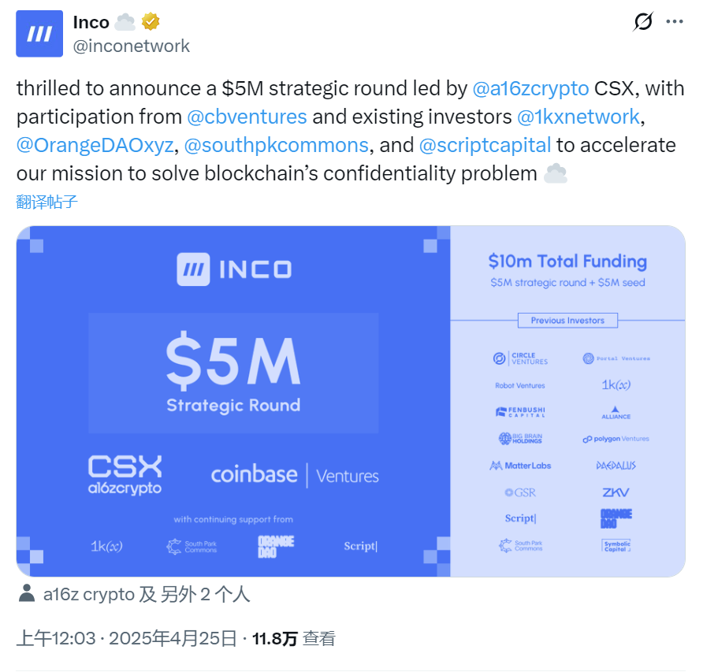This screenshot has height=672, width=703.
Task: Open the $5M Strategic Round image
Action: click(233, 401)
